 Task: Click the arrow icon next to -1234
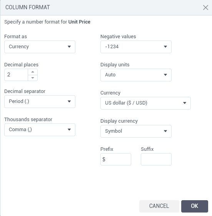165,47
